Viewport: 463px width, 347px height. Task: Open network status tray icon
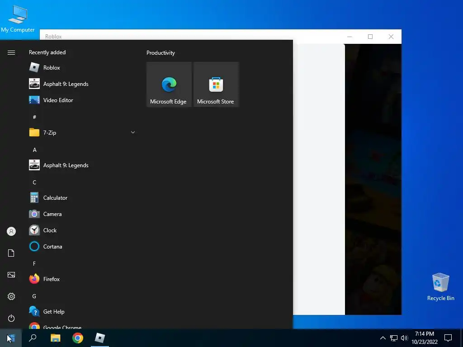[x=394, y=338]
